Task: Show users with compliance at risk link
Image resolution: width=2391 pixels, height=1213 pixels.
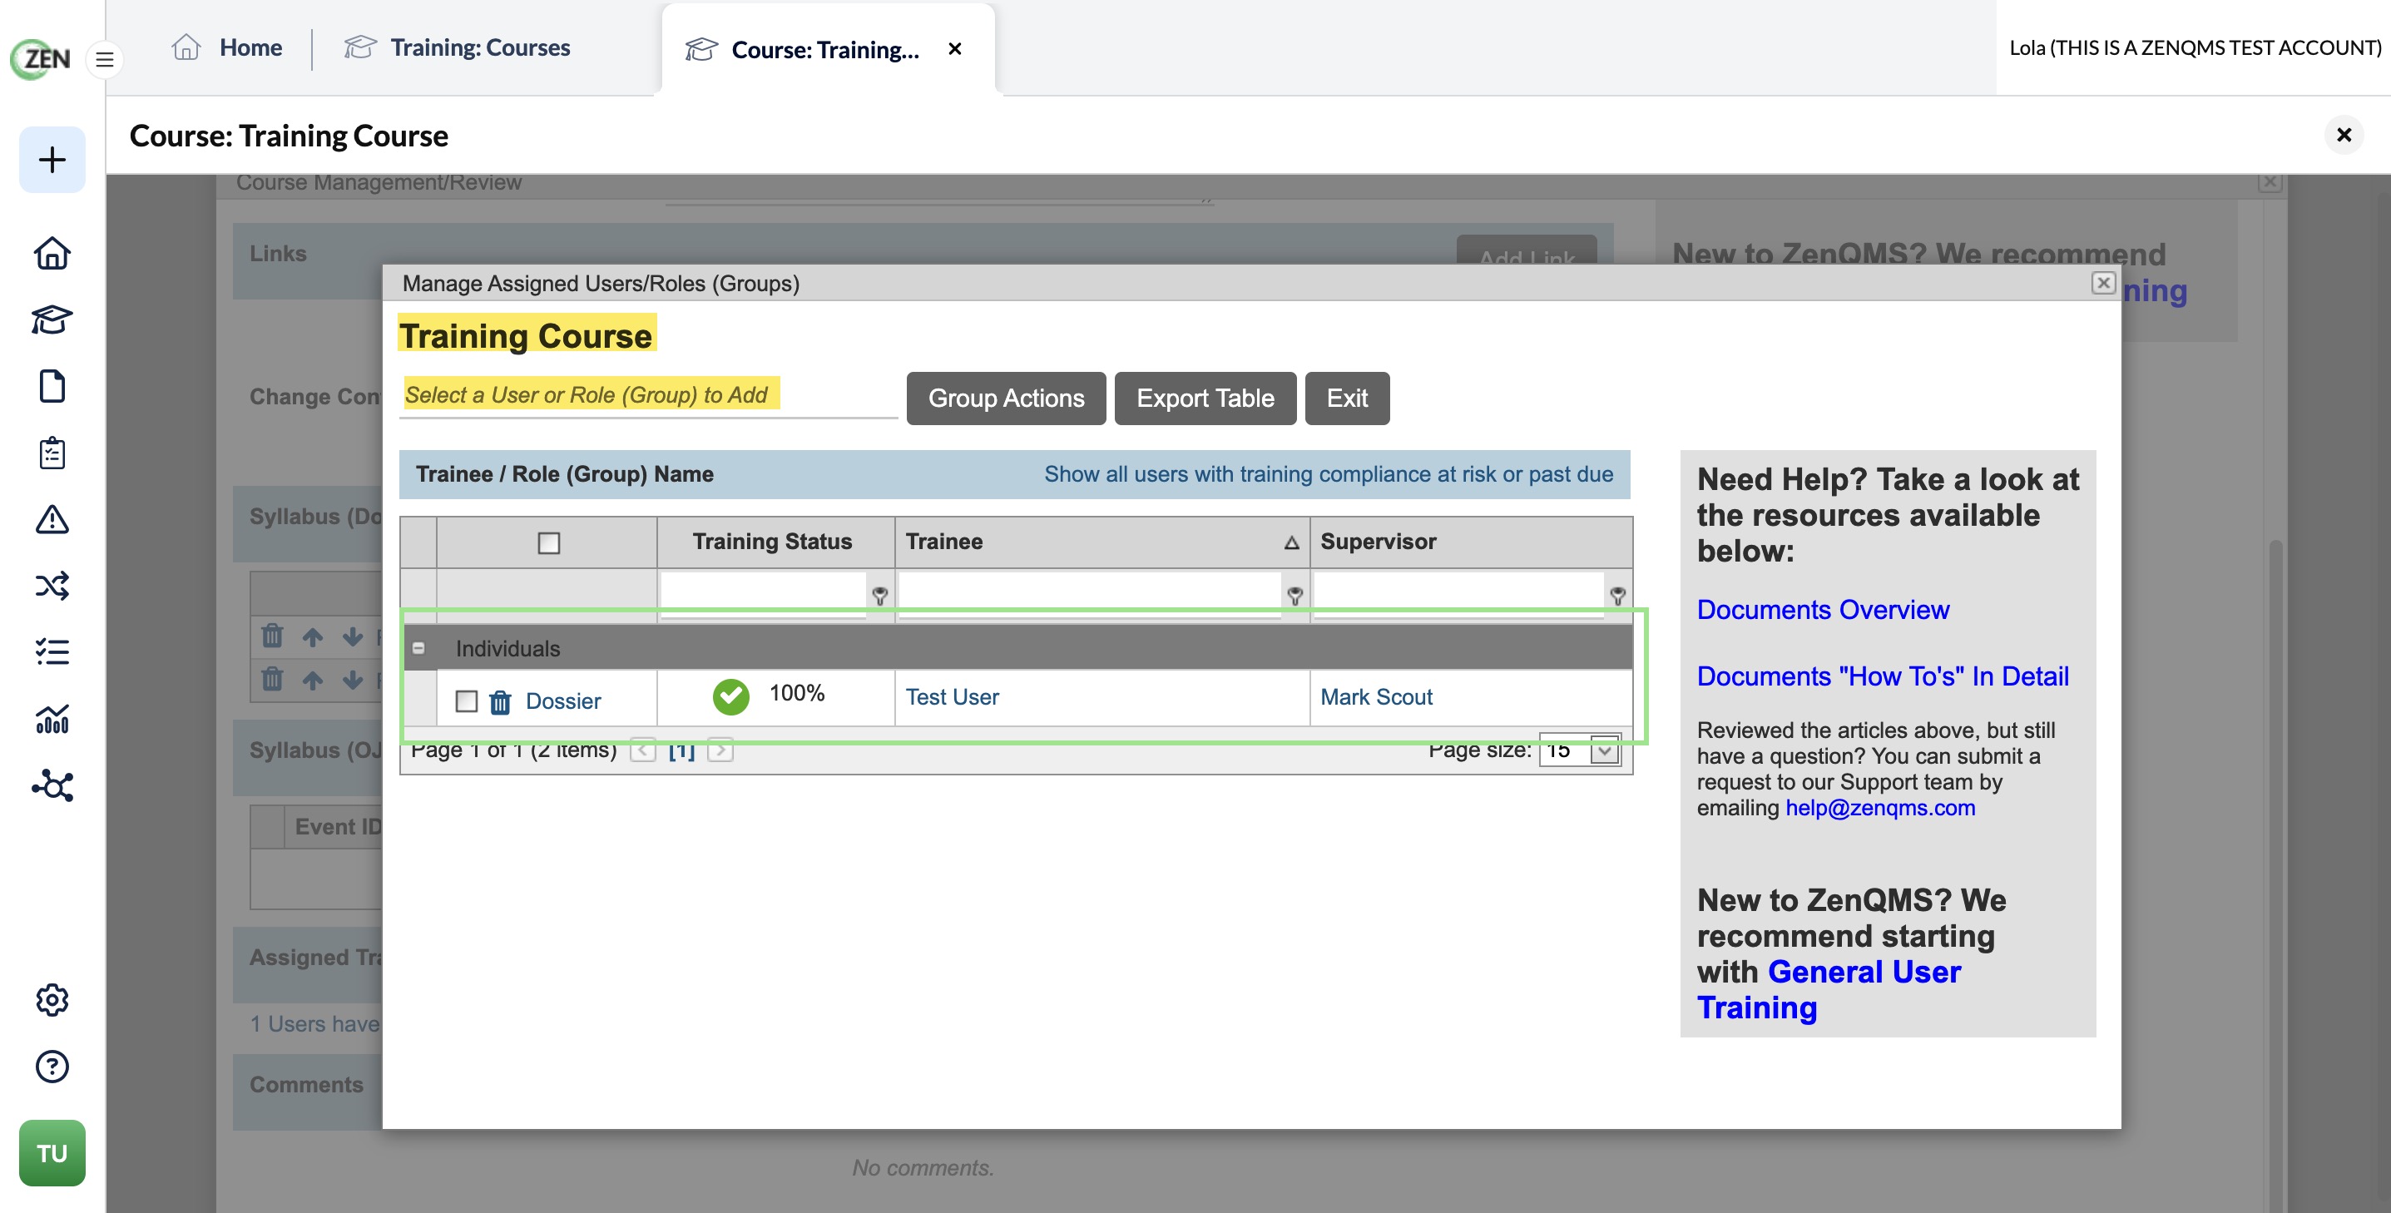Action: 1329,474
